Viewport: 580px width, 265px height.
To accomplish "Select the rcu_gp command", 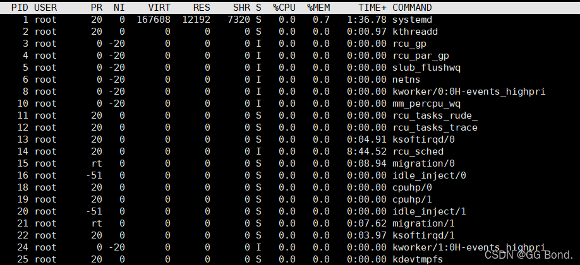I will pyautogui.click(x=409, y=44).
